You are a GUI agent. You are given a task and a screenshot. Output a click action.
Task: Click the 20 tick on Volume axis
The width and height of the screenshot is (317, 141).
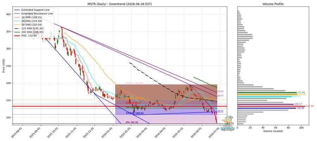(250, 128)
